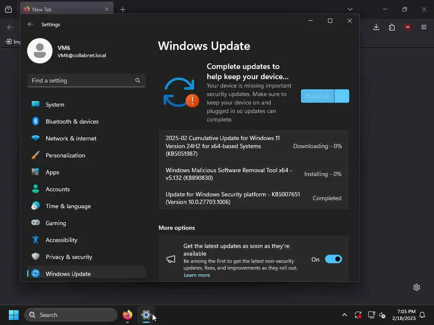The width and height of the screenshot is (434, 325).
Task: Open the Learn more link
Action: tap(197, 275)
